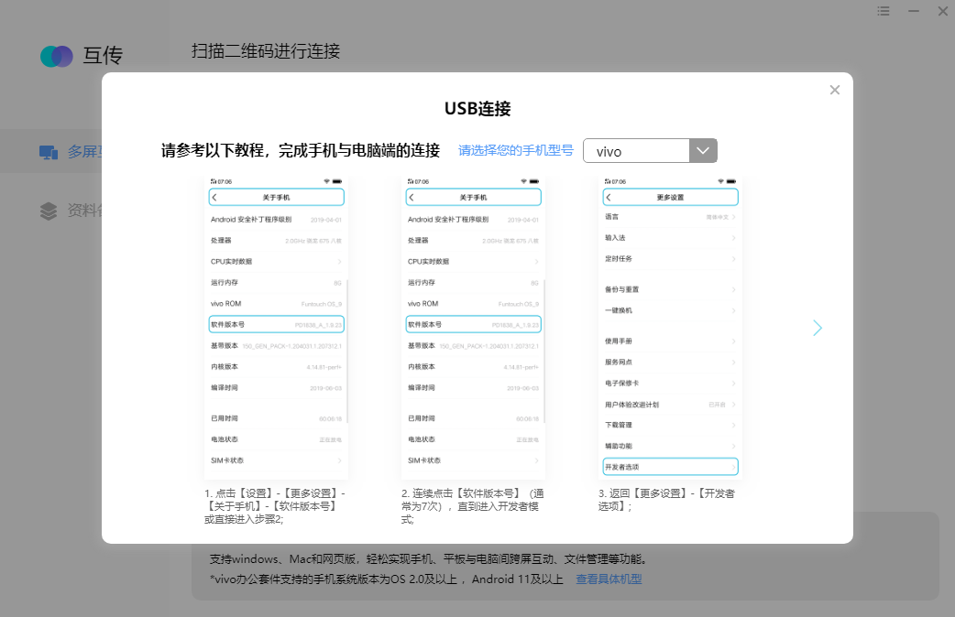This screenshot has width=955, height=617.
Task: Click the chevron arrow on the vivo selector
Action: click(x=703, y=149)
